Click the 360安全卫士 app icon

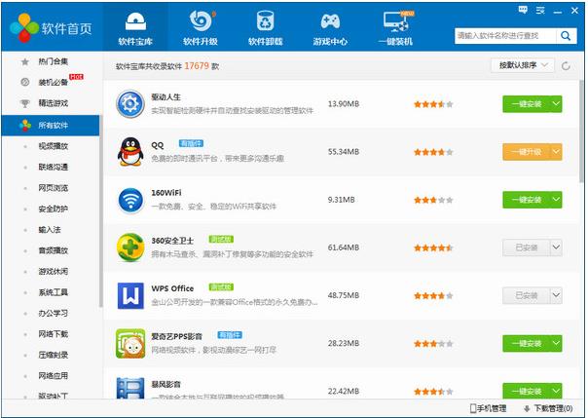pyautogui.click(x=130, y=247)
